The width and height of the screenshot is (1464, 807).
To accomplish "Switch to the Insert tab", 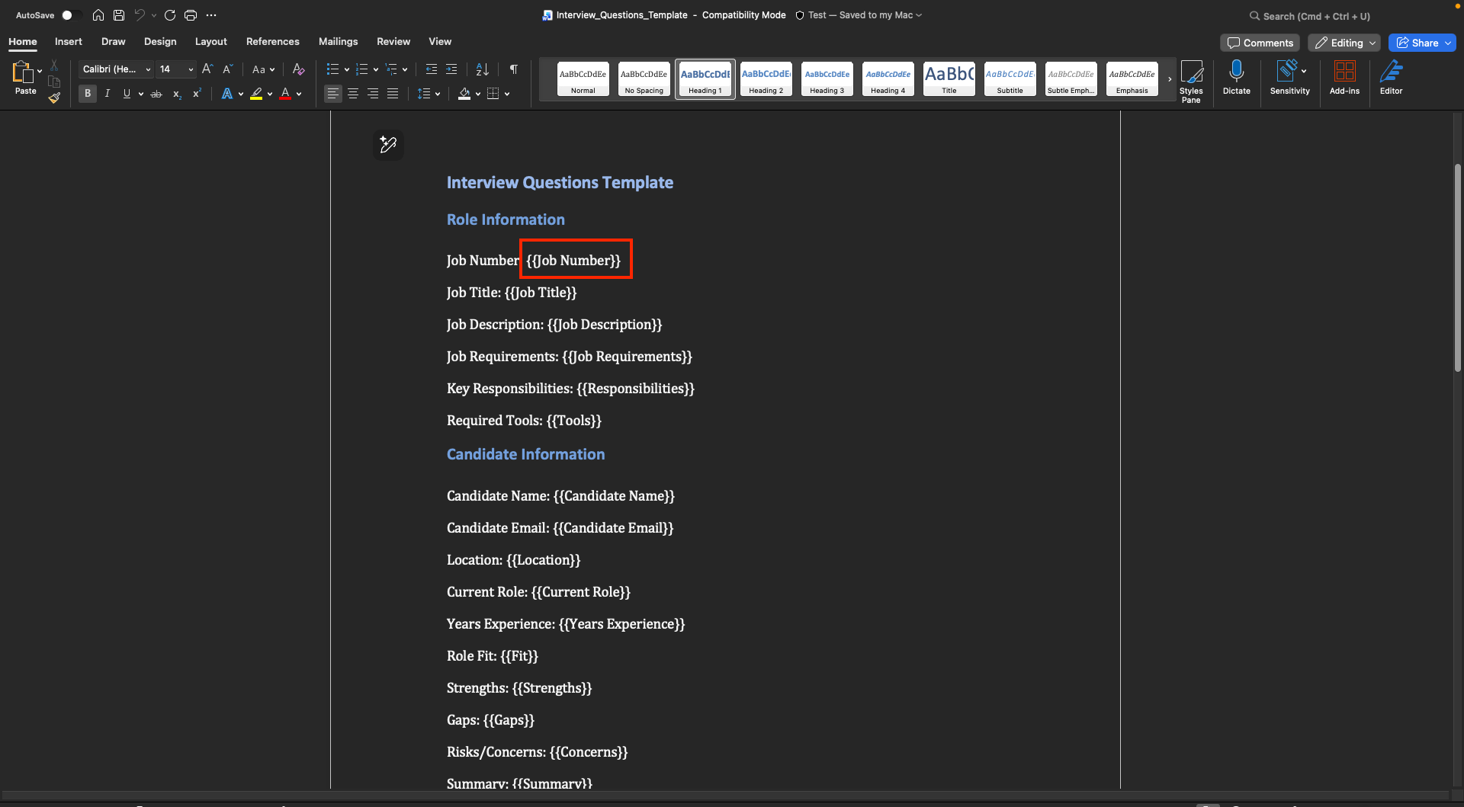I will pyautogui.click(x=68, y=41).
